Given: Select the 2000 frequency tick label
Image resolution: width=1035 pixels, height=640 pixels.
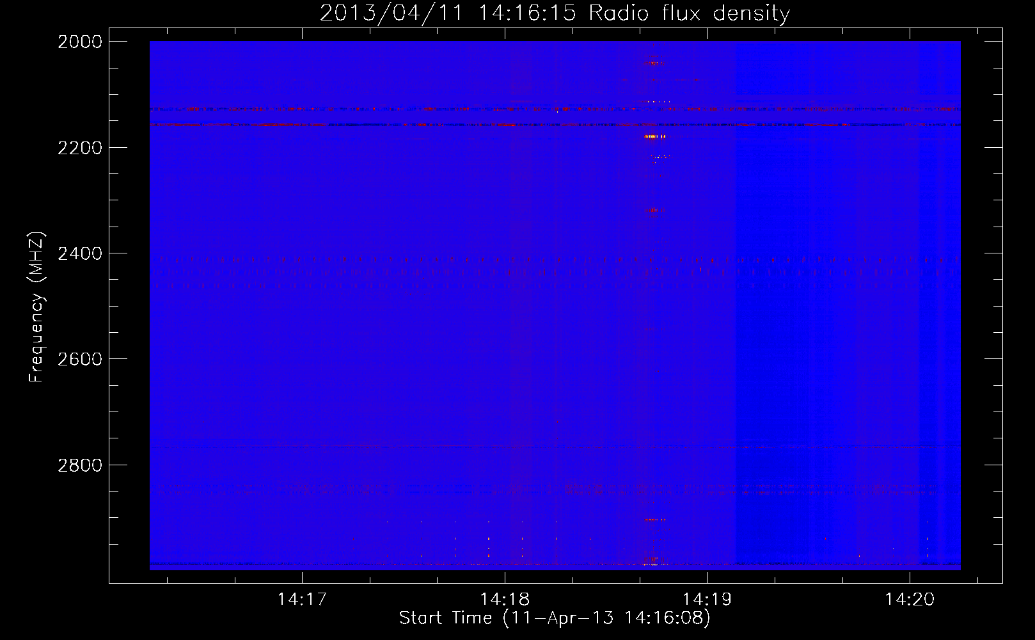Looking at the screenshot, I should [x=80, y=42].
